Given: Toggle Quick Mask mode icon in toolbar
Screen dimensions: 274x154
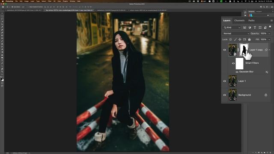Looking at the screenshot, I should click(2, 83).
